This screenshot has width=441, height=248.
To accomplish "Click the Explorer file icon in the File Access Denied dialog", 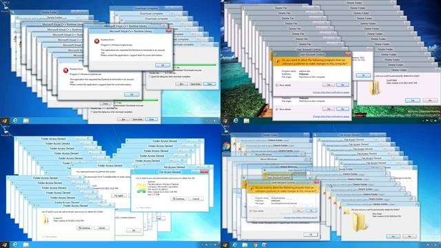I will (141, 188).
